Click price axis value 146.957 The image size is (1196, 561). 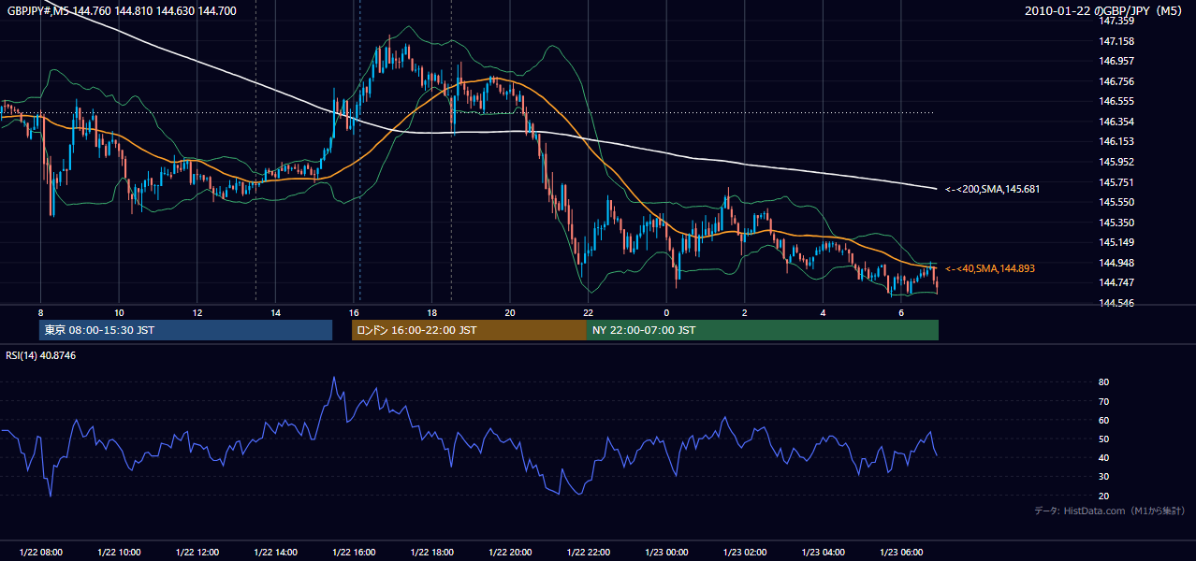click(1116, 61)
